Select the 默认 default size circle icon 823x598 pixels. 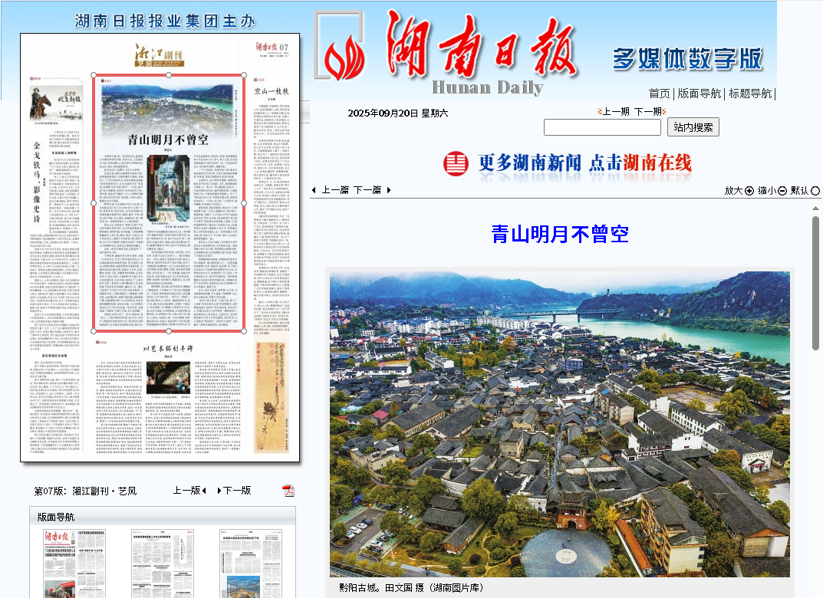click(x=815, y=191)
